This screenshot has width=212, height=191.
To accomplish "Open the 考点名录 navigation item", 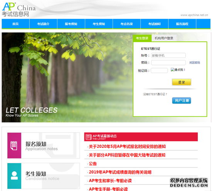I will pyautogui.click(x=127, y=24).
